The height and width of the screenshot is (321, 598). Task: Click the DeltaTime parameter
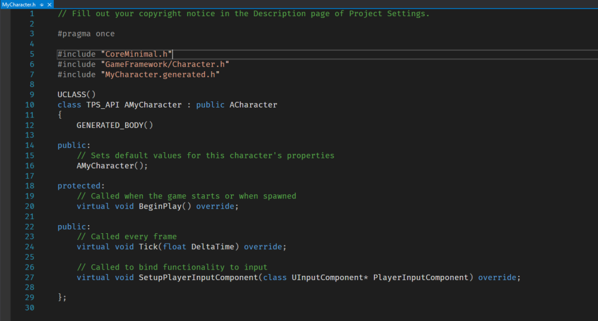[x=213, y=247]
